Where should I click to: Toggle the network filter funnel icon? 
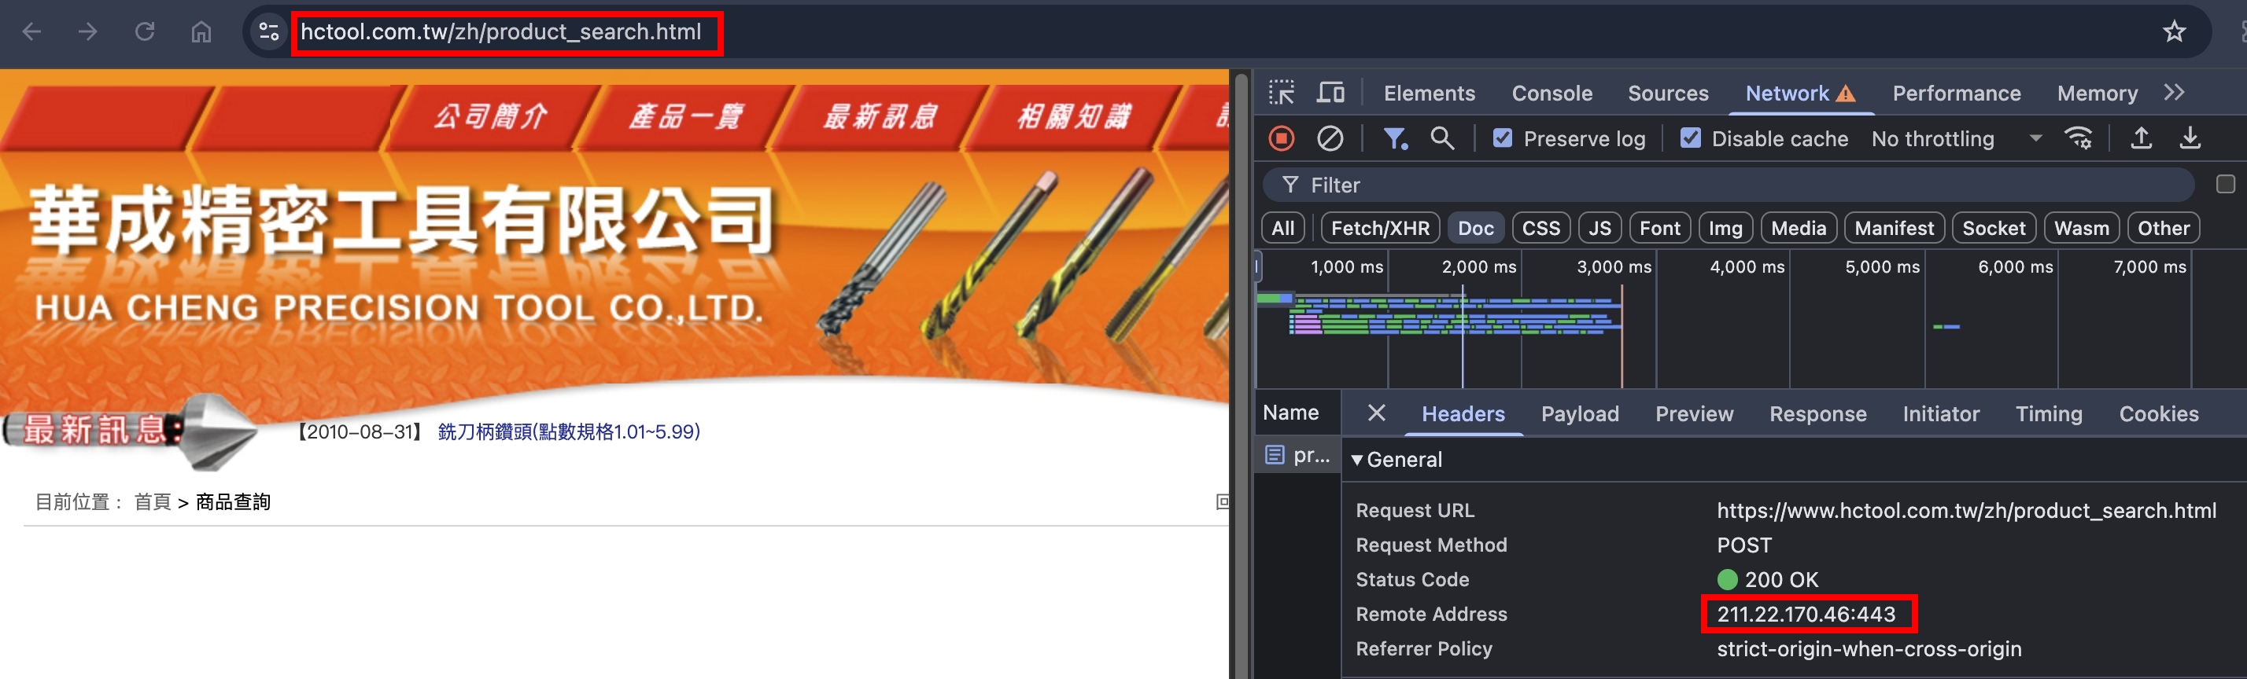click(x=1395, y=138)
